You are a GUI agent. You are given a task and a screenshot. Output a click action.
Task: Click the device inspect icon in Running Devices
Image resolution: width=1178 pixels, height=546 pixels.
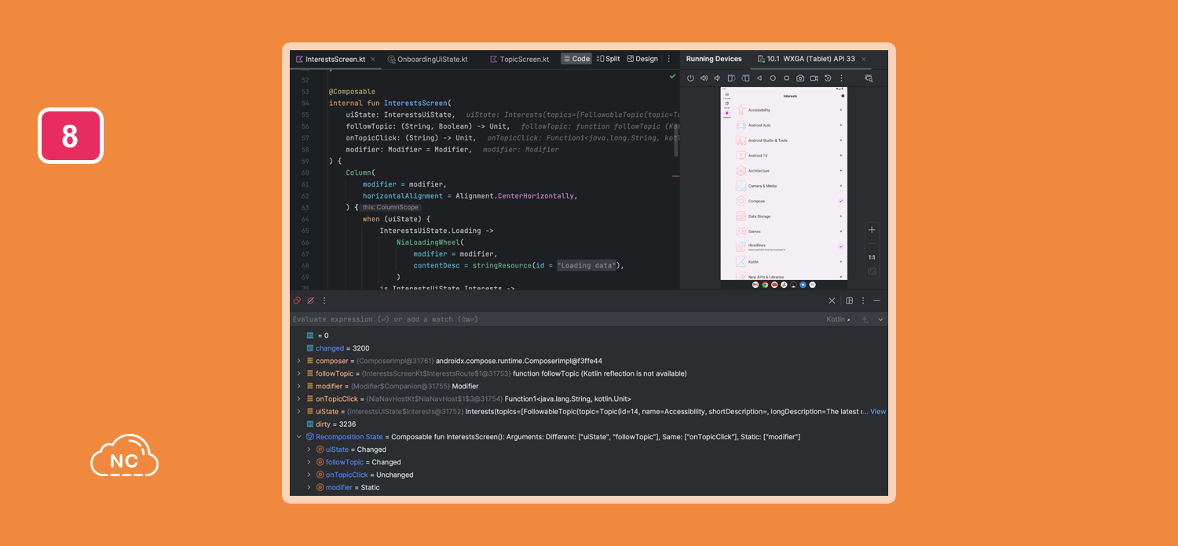coord(869,78)
